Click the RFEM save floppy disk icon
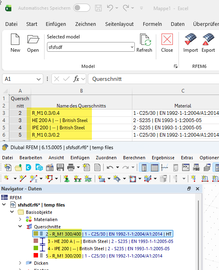 [60, 167]
